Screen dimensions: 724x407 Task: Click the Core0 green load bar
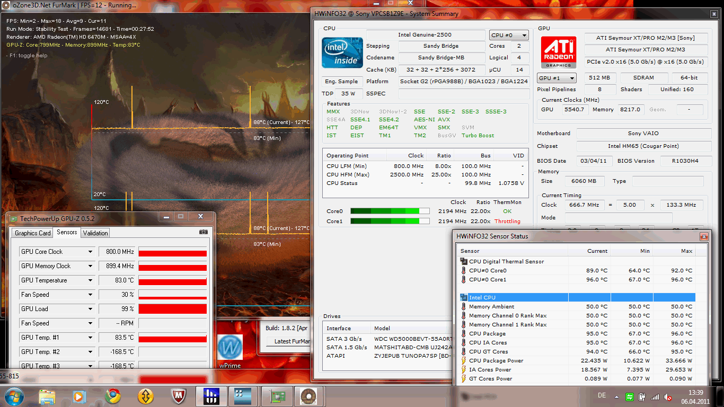coord(390,211)
